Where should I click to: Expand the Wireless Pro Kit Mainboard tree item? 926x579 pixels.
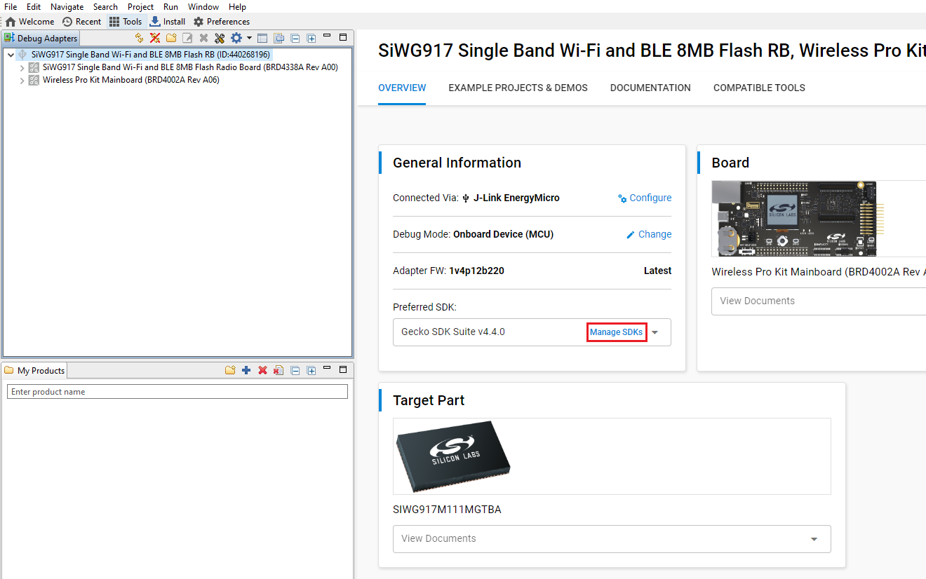22,80
